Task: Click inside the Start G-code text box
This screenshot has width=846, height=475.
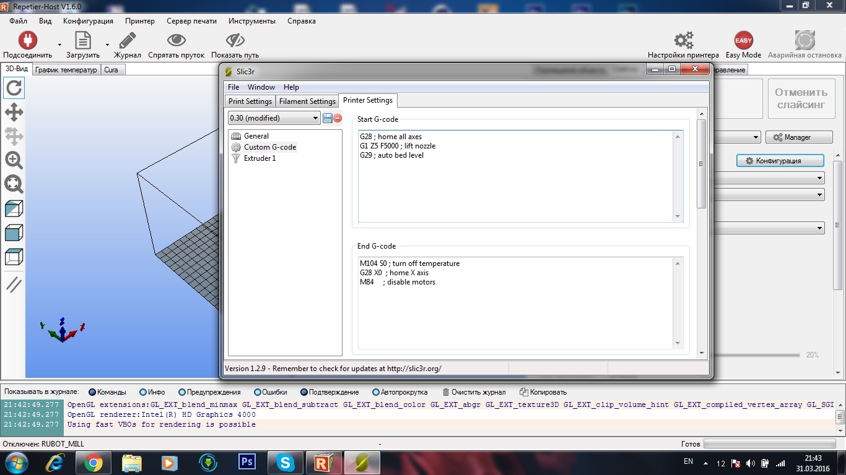Action: tap(520, 176)
